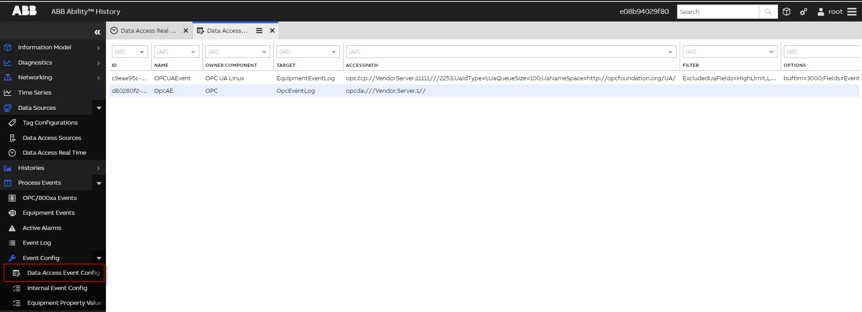Image resolution: width=862 pixels, height=312 pixels.
Task: Click the Networking icon
Action: 8,78
